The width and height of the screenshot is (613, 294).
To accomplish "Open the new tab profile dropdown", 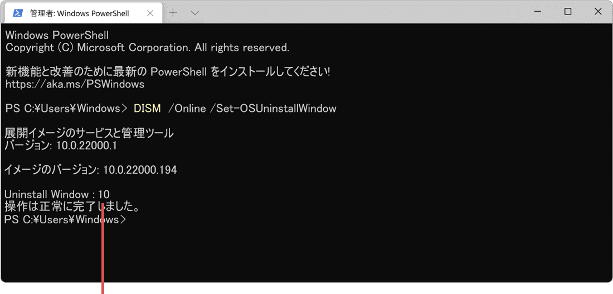I will (x=194, y=13).
